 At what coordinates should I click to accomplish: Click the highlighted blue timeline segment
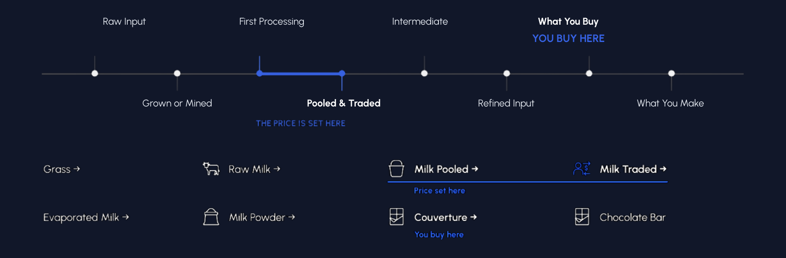click(301, 74)
